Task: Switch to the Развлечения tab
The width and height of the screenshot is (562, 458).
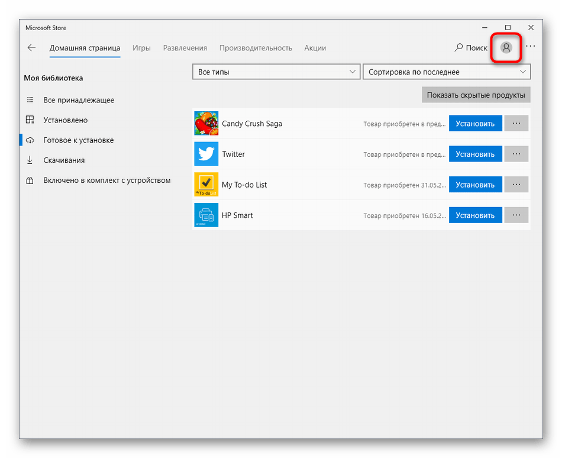Action: pyautogui.click(x=185, y=48)
